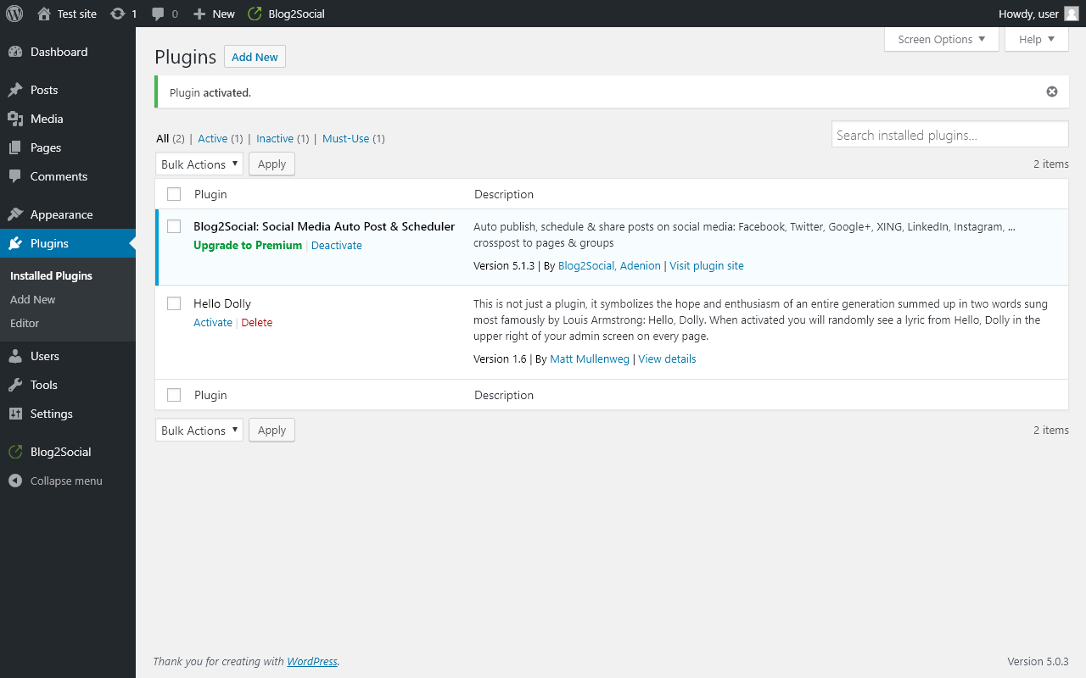Activate the Hello Dolly plugin
The height and width of the screenshot is (678, 1086).
(x=213, y=322)
